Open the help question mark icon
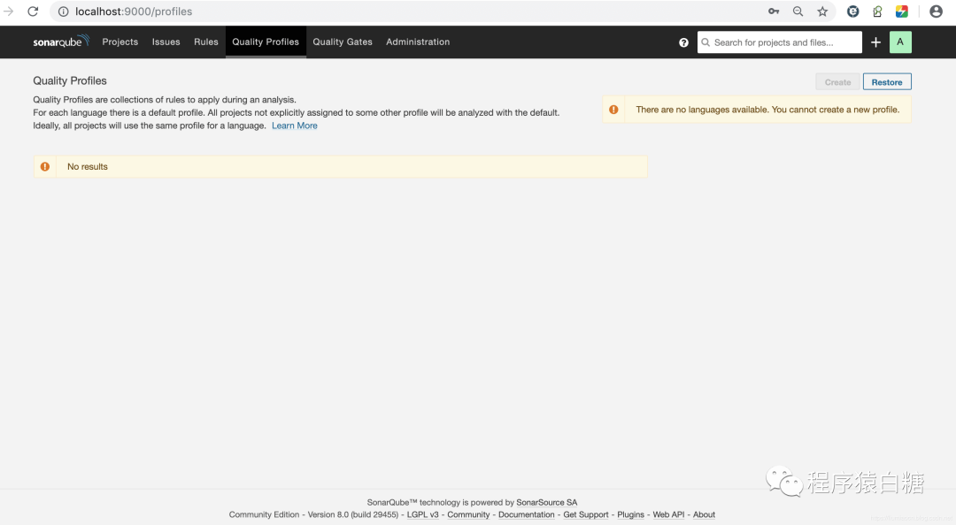 click(x=683, y=42)
